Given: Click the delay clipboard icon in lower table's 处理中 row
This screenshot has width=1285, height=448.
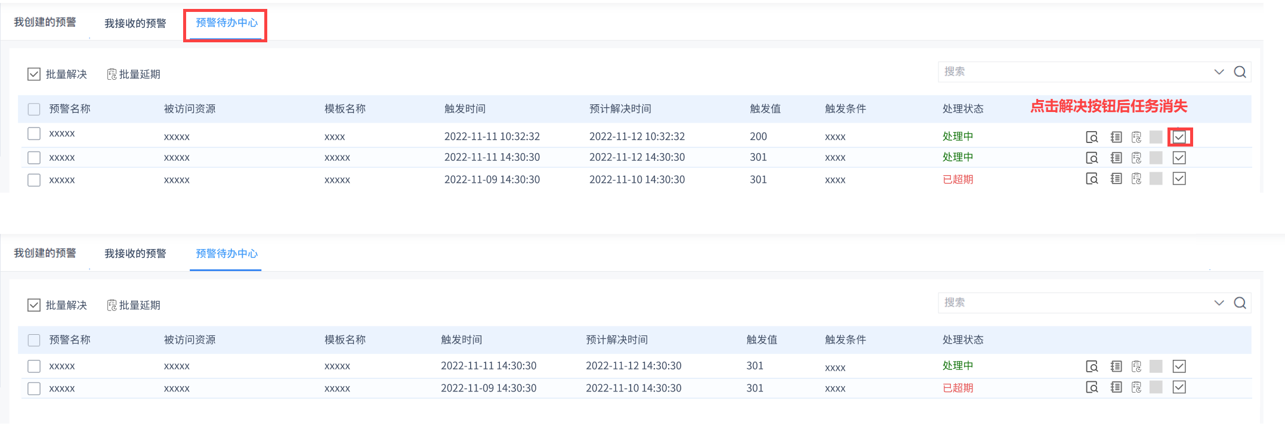Looking at the screenshot, I should pyautogui.click(x=1136, y=366).
